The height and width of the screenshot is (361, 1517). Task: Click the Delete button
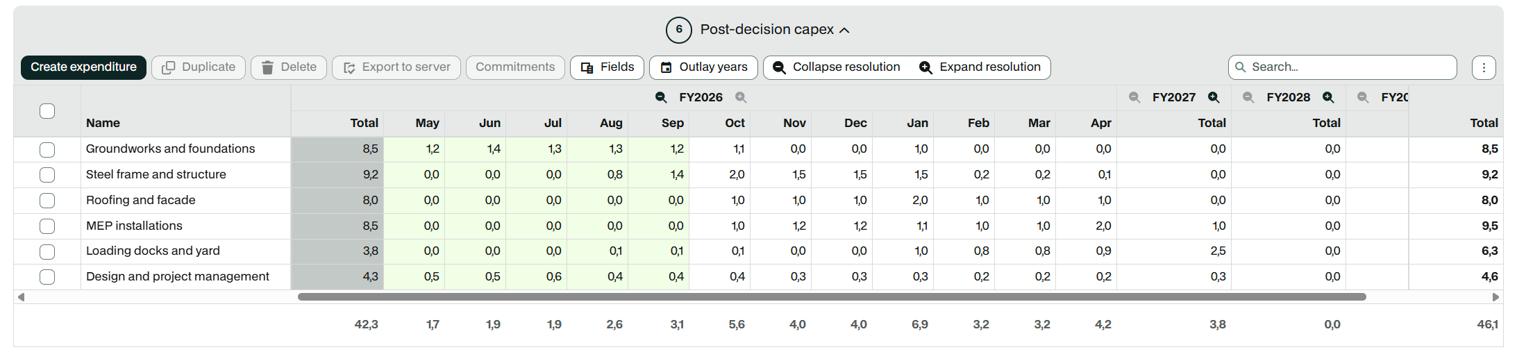click(289, 67)
